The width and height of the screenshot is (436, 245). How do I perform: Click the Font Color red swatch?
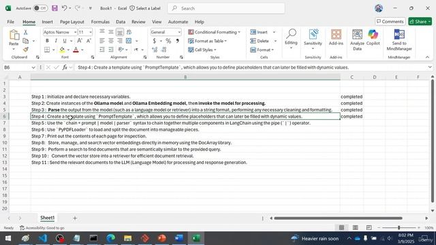(x=76, y=50)
